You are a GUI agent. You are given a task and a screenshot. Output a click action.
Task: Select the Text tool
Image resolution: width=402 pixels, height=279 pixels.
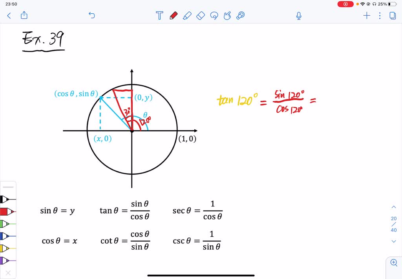159,16
